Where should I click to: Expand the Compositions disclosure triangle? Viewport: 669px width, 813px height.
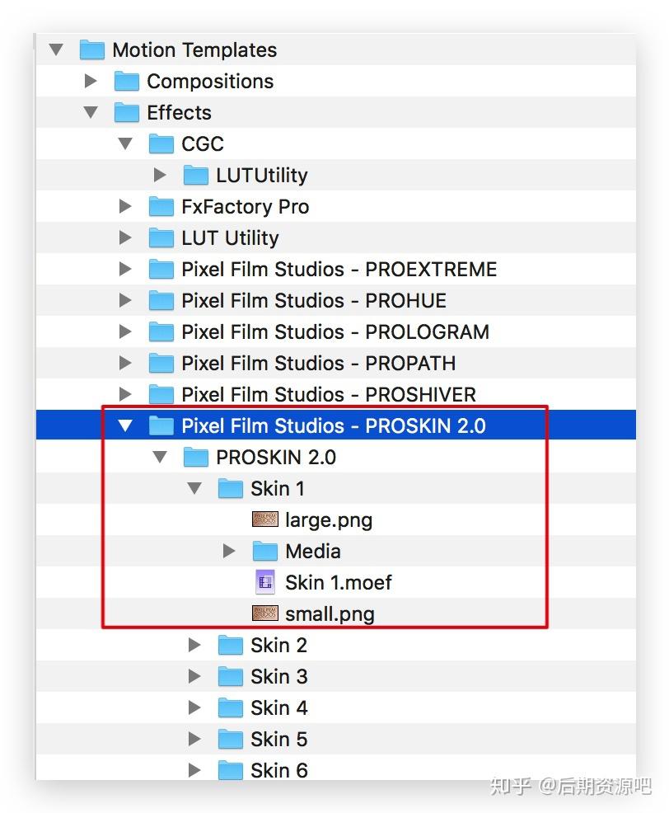pyautogui.click(x=91, y=81)
